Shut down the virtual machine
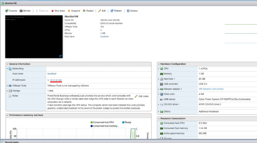Screen dimensions: 257x143 [58, 11]
